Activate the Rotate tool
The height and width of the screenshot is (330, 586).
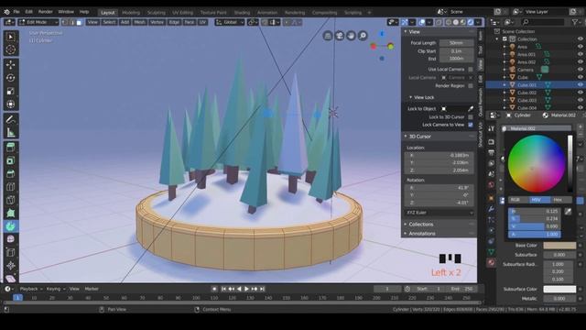(x=10, y=78)
